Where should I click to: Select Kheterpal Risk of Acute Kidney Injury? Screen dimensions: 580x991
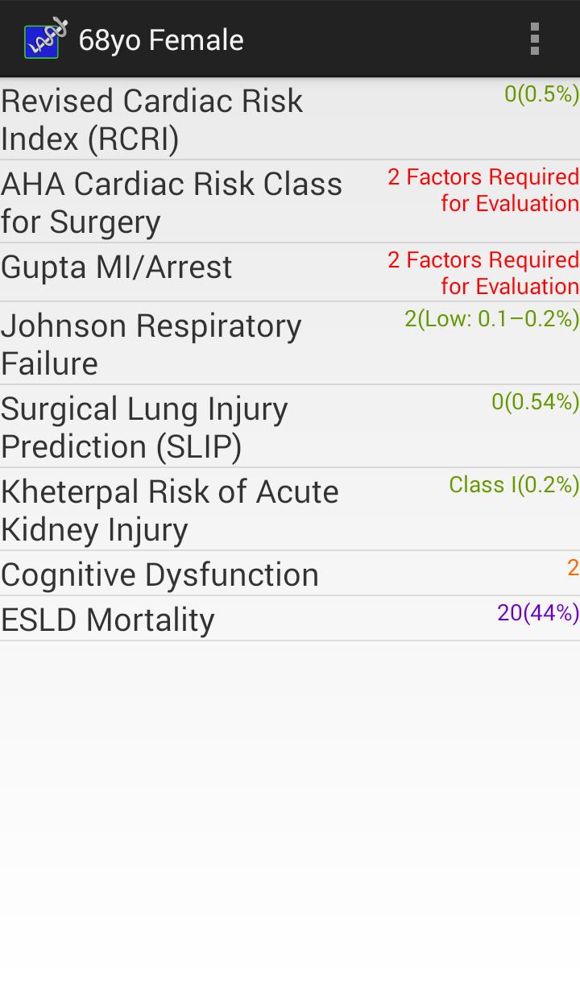click(170, 510)
